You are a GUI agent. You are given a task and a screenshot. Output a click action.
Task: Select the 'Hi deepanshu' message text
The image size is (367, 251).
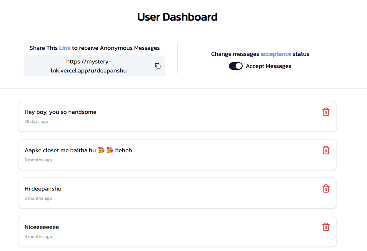pos(43,189)
